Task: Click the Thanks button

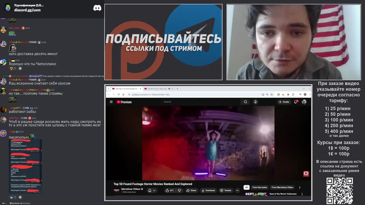Action: click(x=226, y=190)
